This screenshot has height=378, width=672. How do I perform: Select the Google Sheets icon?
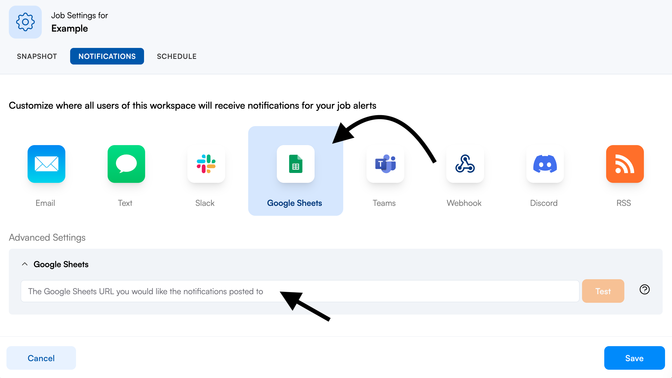pyautogui.click(x=296, y=164)
